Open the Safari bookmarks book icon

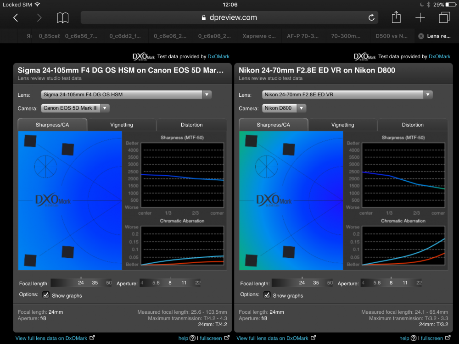pyautogui.click(x=62, y=18)
